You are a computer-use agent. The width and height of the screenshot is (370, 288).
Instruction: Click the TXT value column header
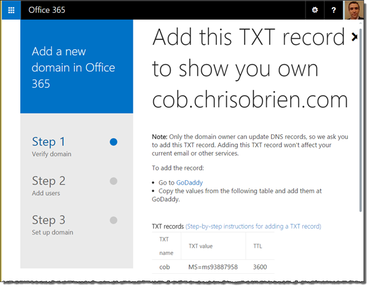[200, 246]
